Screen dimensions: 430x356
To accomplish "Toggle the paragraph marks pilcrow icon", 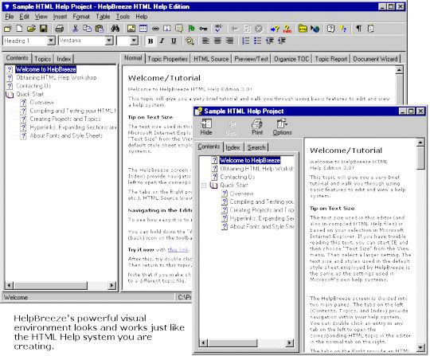I will (x=358, y=29).
